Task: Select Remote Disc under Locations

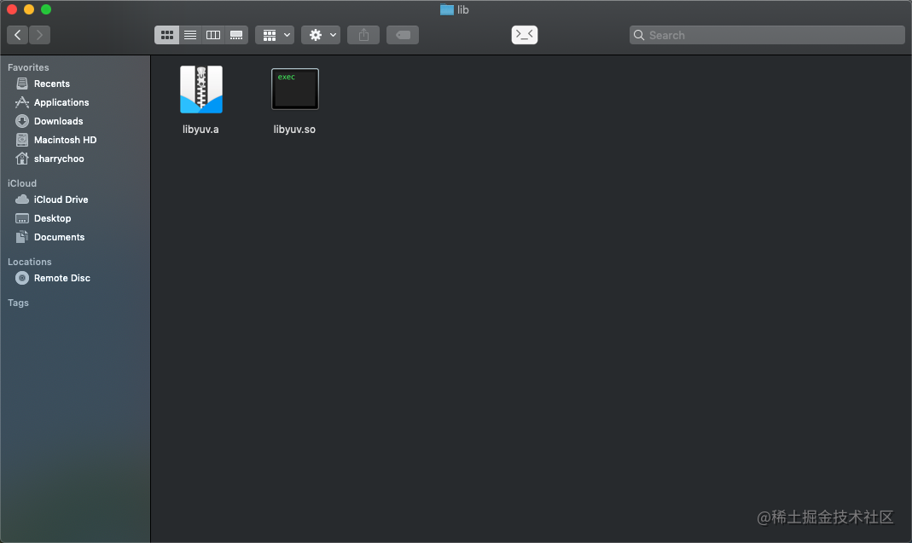Action: 61,278
